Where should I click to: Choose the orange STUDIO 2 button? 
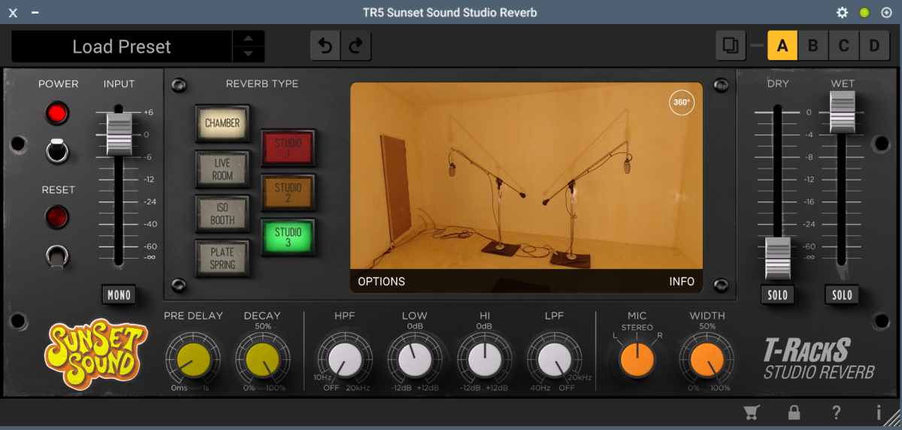click(288, 193)
